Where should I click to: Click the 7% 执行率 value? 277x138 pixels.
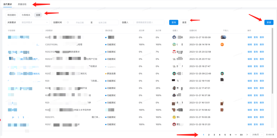[x=157, y=52]
